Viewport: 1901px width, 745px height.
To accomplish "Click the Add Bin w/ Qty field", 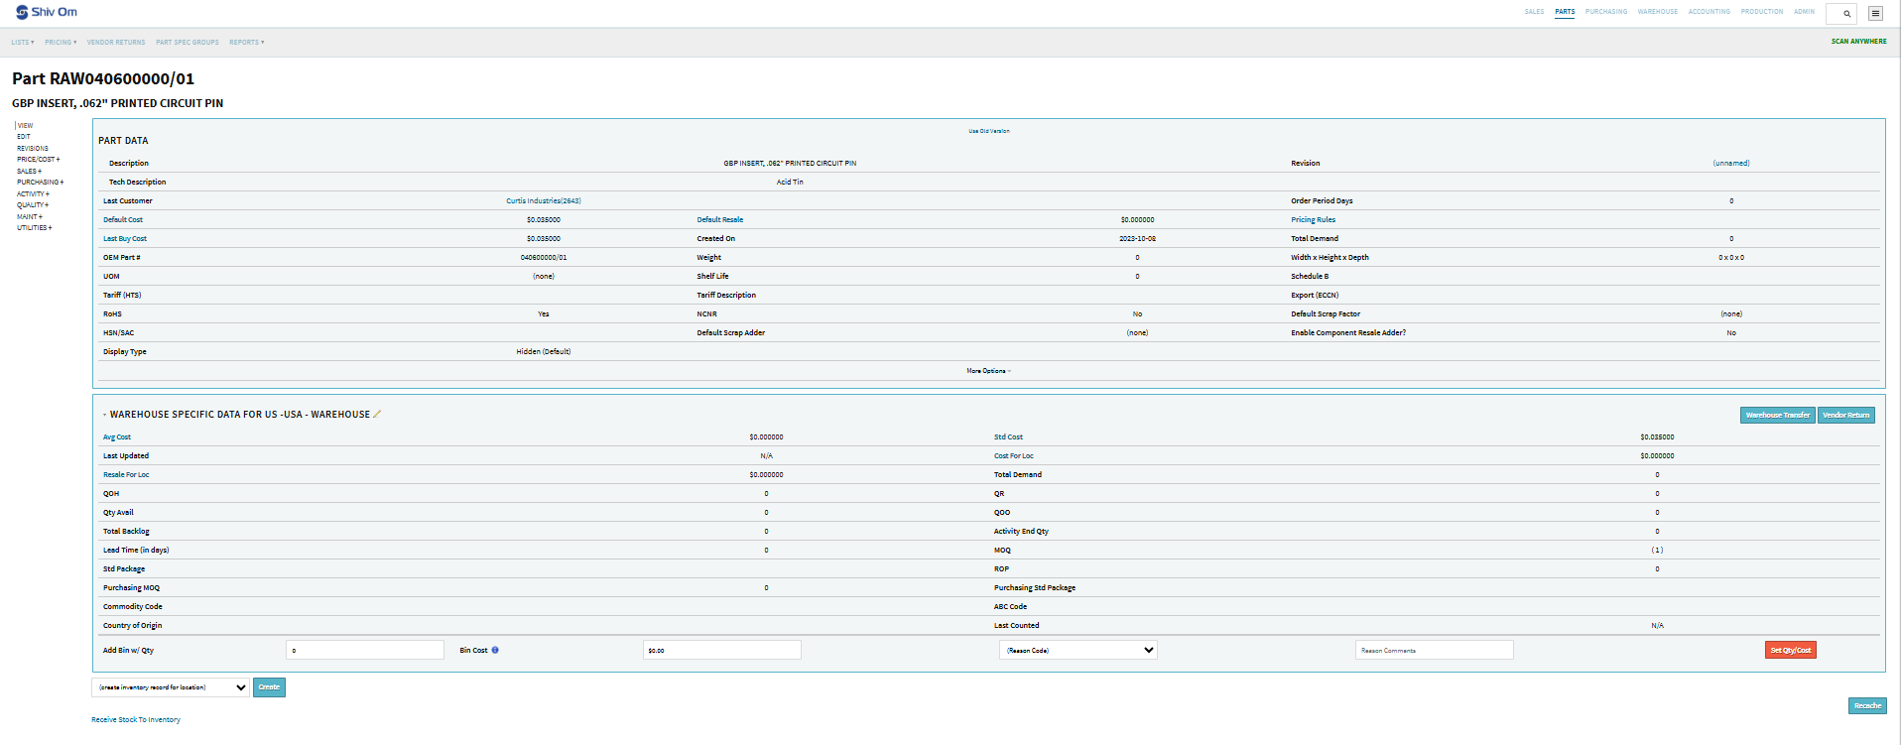I will pos(364,651).
